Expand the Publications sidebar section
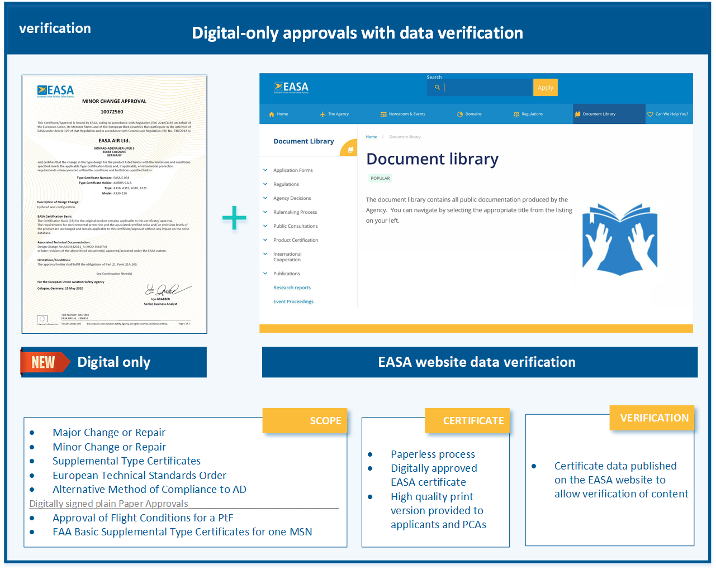This screenshot has height=570, width=716. (x=265, y=274)
